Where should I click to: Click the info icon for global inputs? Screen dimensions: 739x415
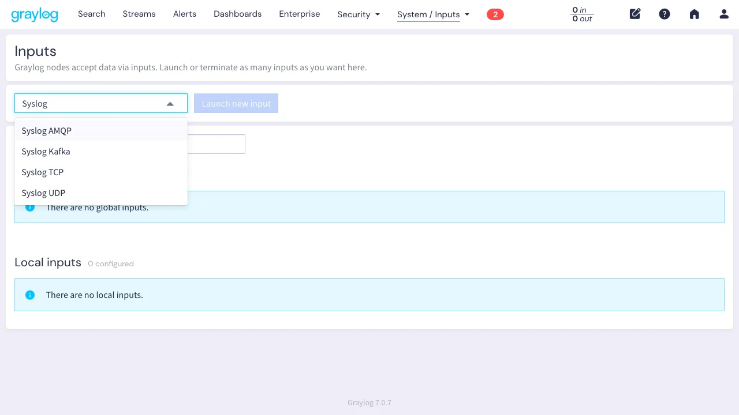[x=30, y=207]
